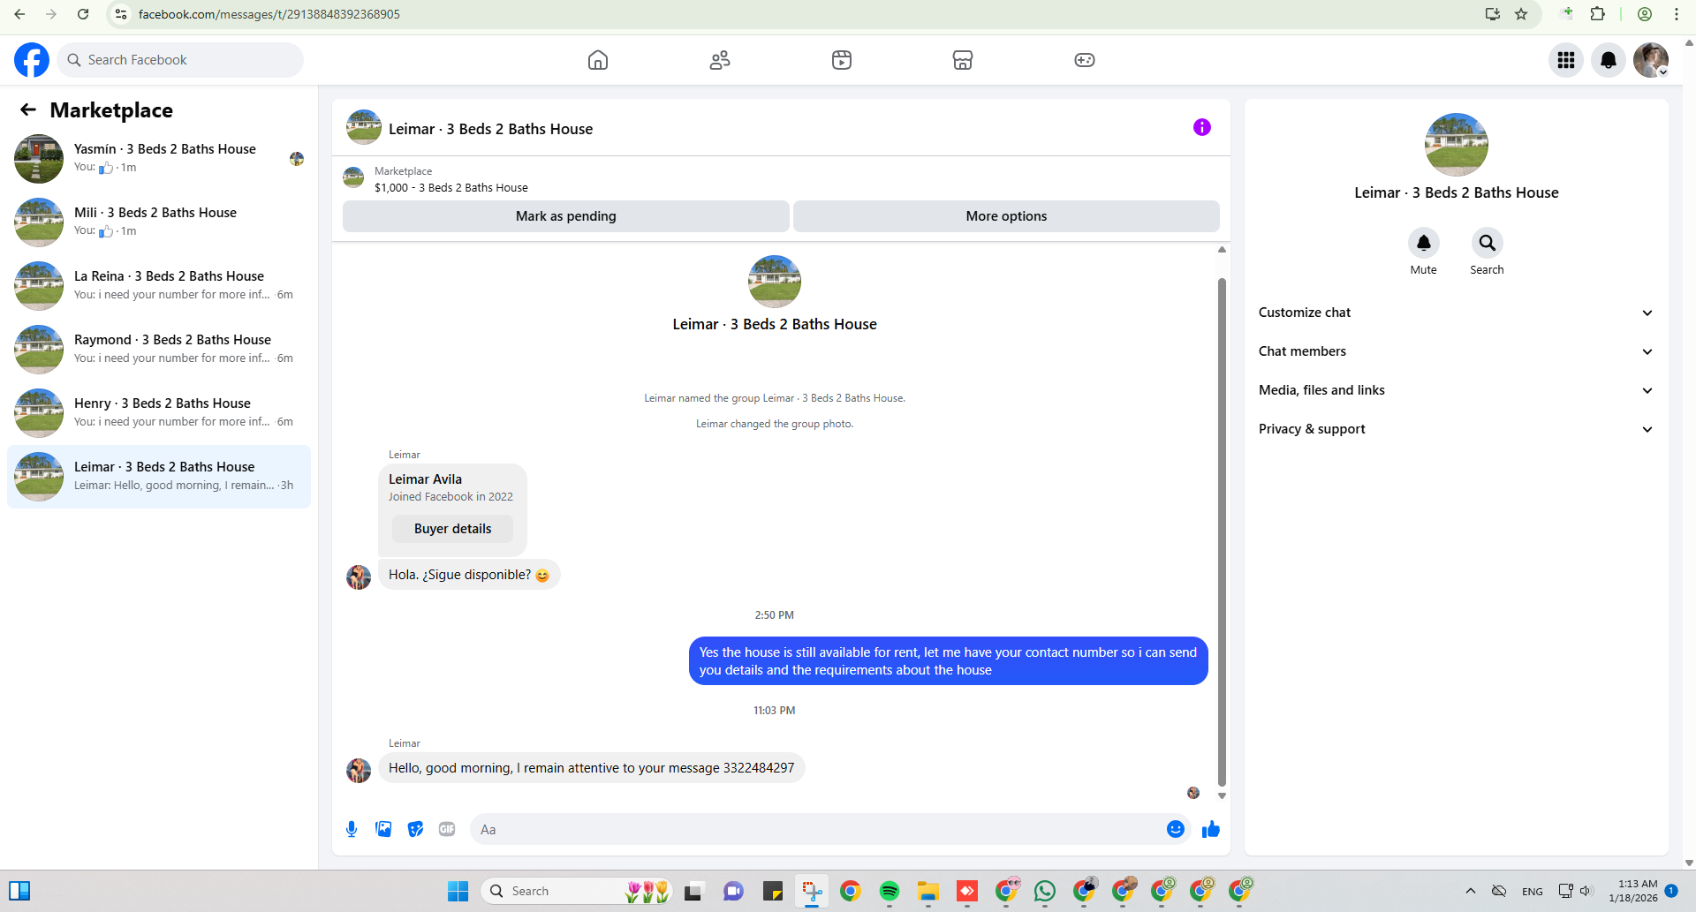This screenshot has width=1696, height=912.
Task: Open Spotify from the taskbar
Action: tap(890, 891)
